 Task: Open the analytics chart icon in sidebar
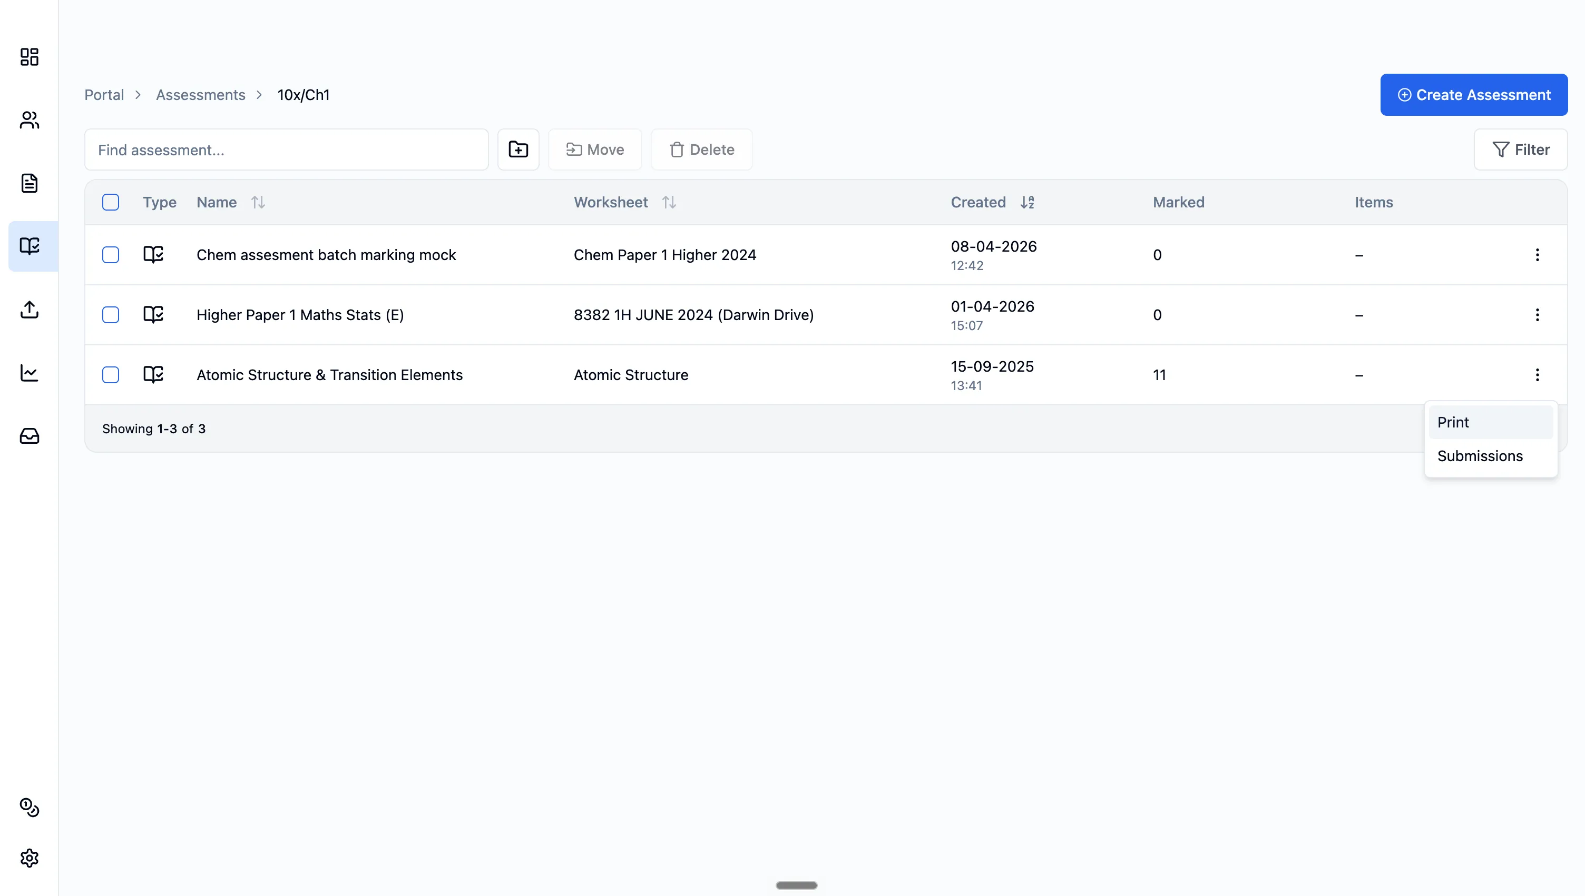[29, 372]
